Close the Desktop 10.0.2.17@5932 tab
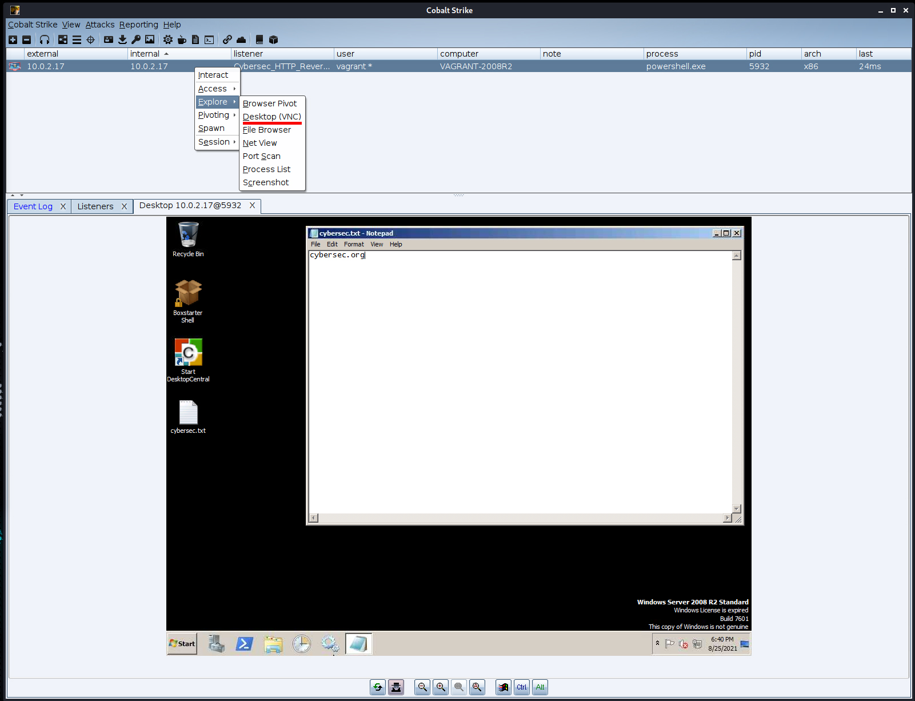 [x=252, y=205]
